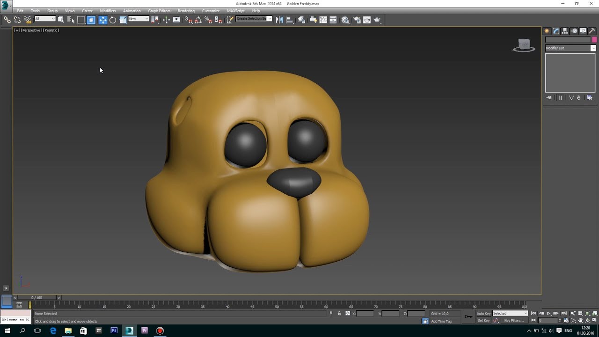Click the Realistic shading label
The width and height of the screenshot is (599, 337).
click(x=51, y=30)
